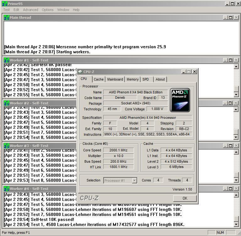Open the Test menu
241x236 pixels.
coord(7,10)
